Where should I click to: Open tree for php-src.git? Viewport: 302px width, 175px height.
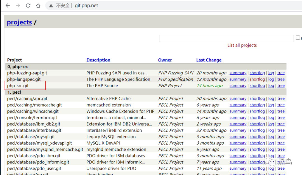pyautogui.click(x=281, y=86)
